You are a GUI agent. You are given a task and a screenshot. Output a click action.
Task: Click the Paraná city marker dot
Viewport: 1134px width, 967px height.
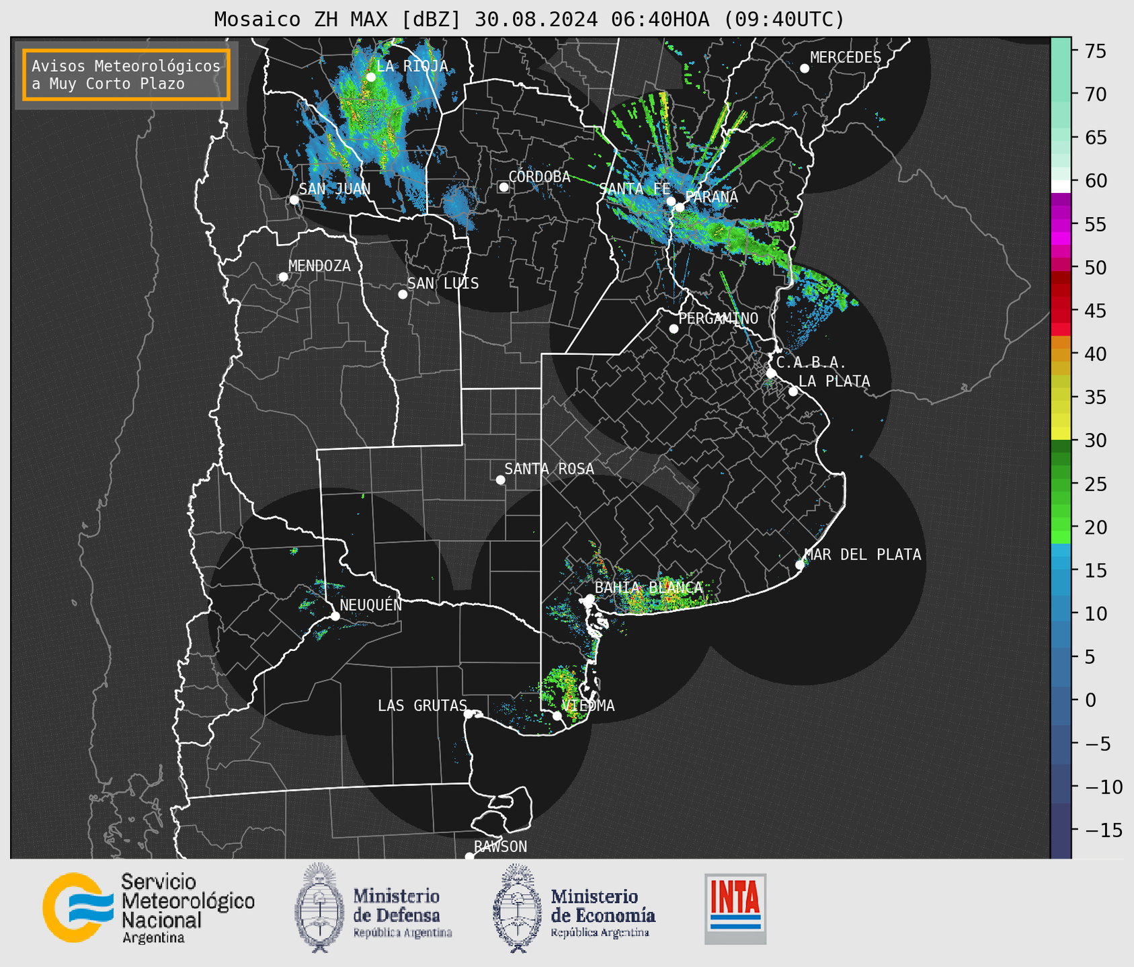pos(680,207)
